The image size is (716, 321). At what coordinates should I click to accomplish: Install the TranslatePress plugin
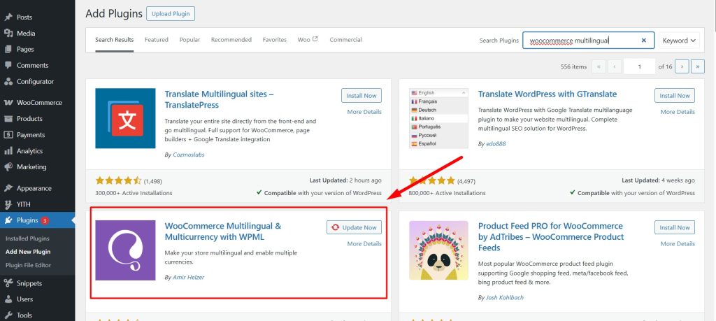(x=361, y=96)
